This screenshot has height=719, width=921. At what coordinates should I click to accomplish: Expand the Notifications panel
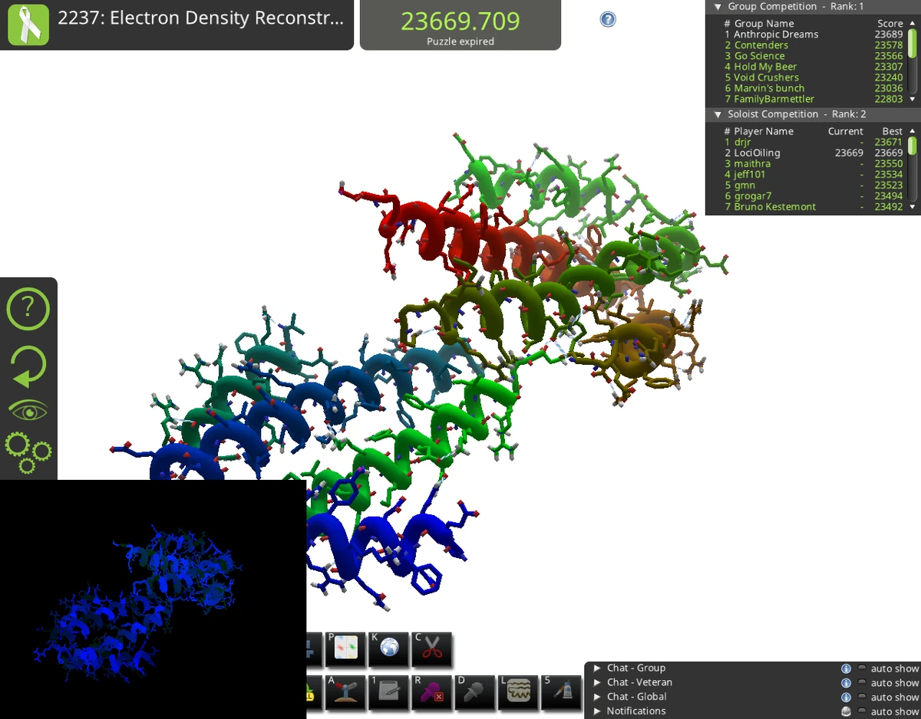(598, 711)
